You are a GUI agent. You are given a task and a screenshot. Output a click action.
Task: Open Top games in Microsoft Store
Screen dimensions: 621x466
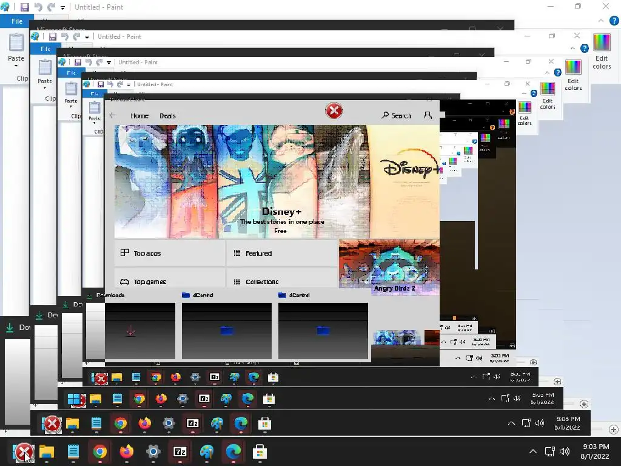click(x=170, y=279)
